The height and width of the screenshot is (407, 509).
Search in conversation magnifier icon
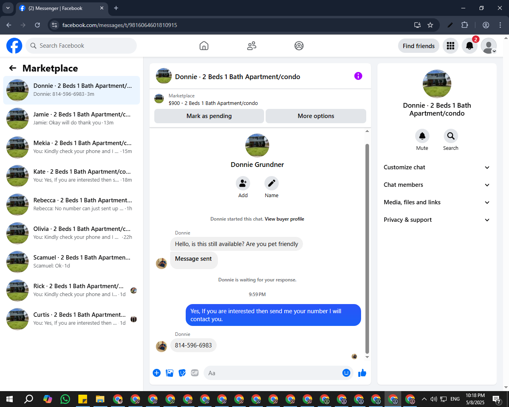451,136
